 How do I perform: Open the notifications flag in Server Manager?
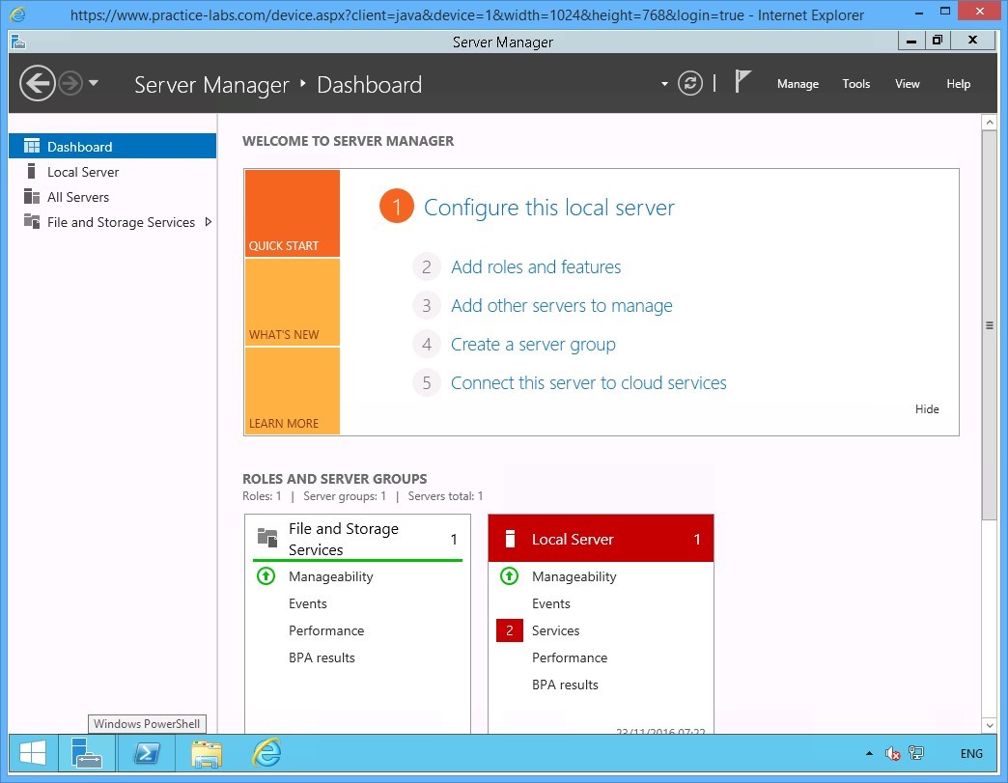743,82
